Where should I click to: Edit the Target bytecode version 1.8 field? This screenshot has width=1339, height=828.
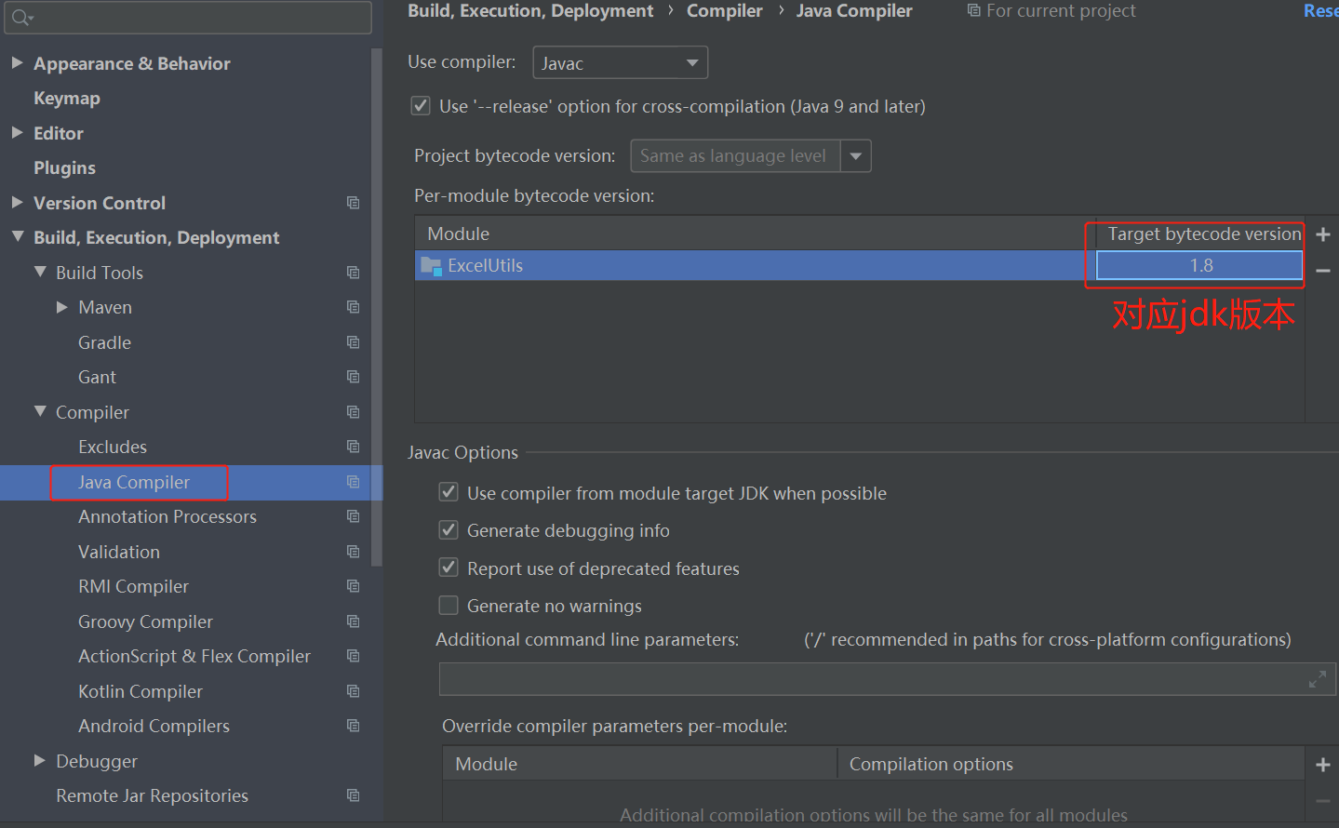point(1196,265)
